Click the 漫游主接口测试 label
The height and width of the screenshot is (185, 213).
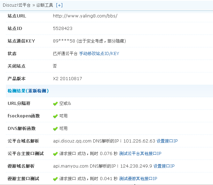23,179
